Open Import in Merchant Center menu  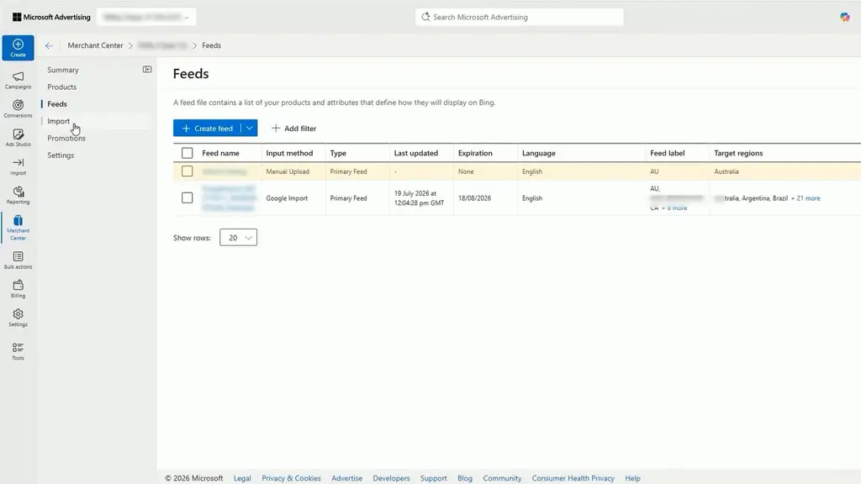coord(58,121)
